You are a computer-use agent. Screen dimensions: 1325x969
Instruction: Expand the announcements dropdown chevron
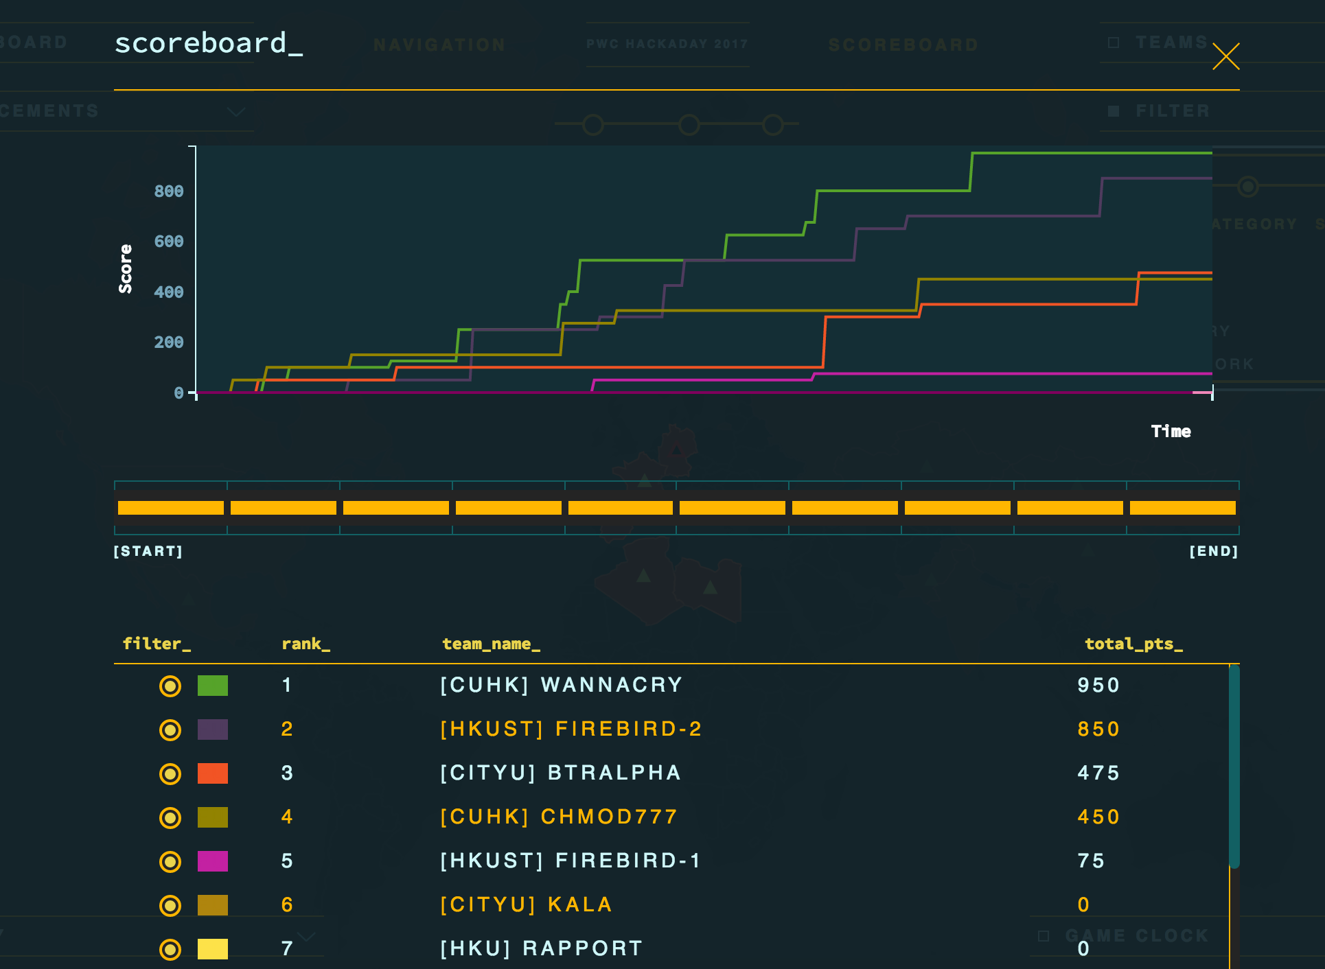click(x=236, y=112)
